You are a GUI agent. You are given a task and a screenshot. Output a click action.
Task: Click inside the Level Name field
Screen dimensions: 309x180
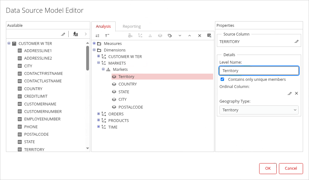click(x=259, y=71)
